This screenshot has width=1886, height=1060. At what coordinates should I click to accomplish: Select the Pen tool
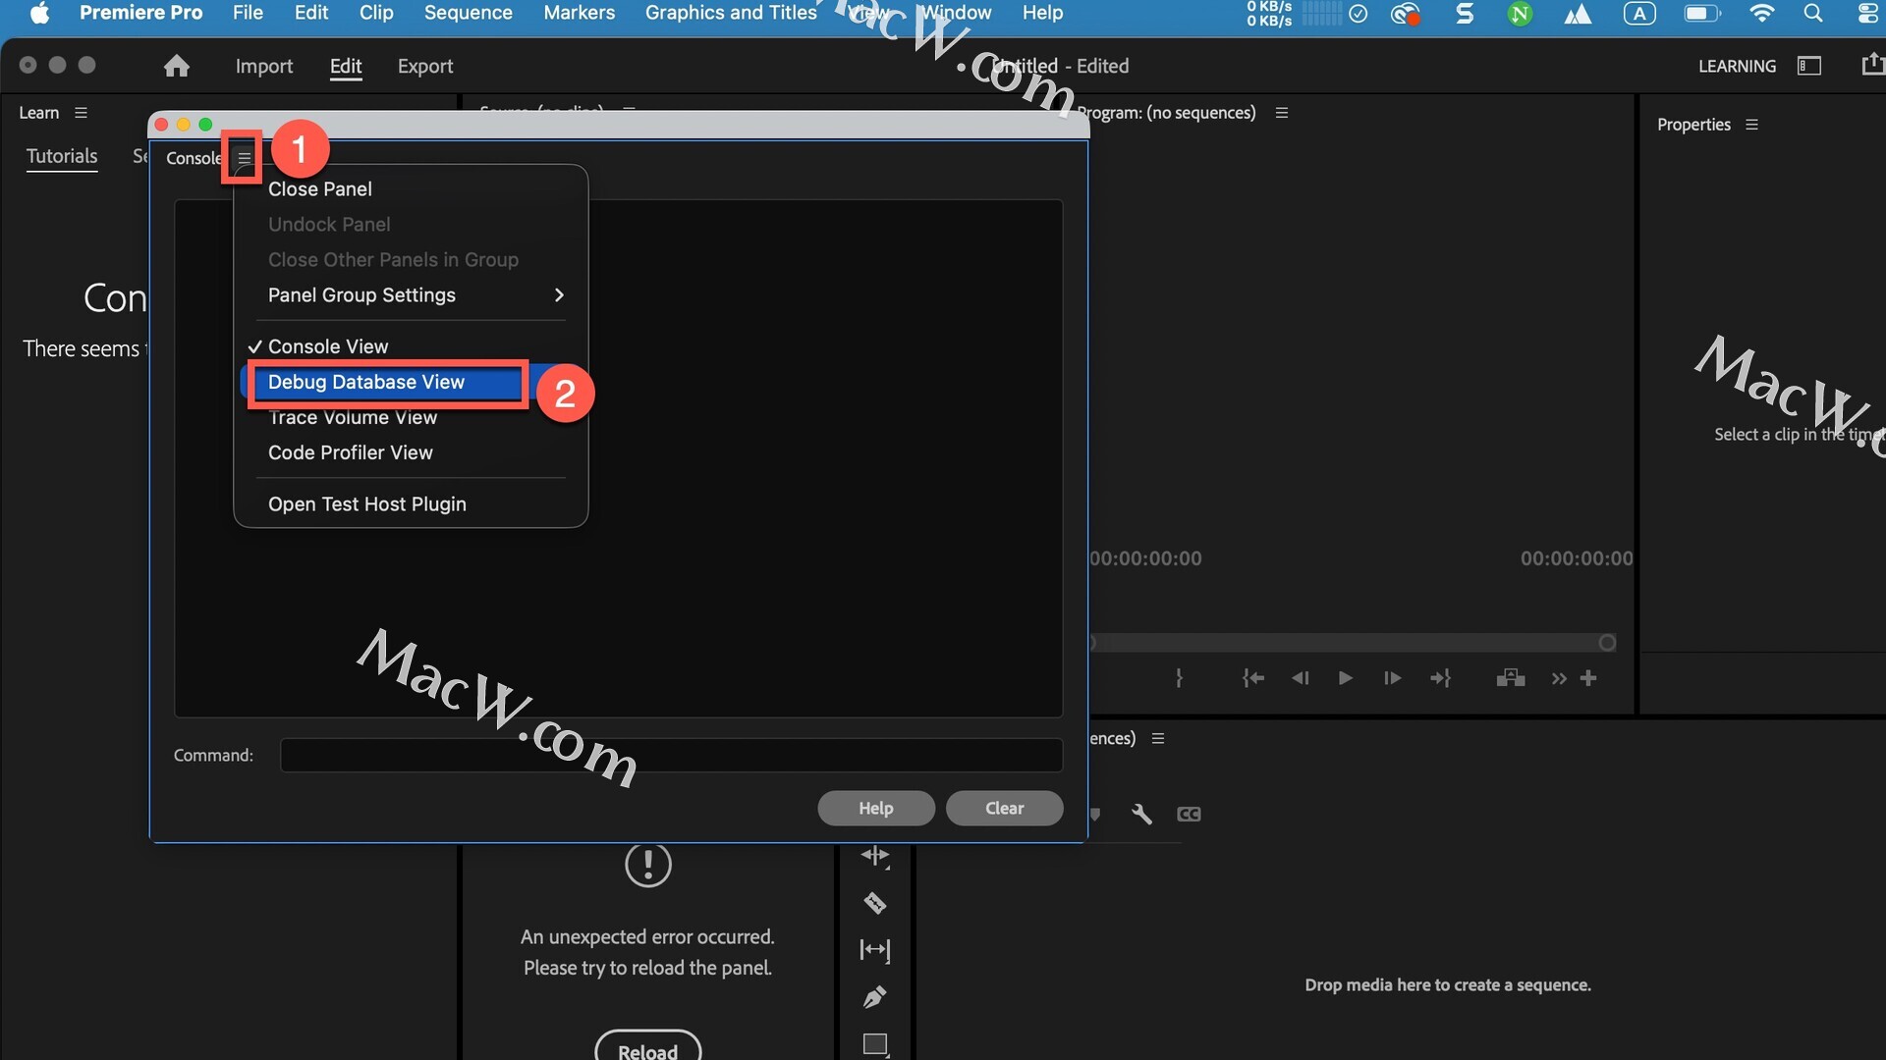point(874,997)
